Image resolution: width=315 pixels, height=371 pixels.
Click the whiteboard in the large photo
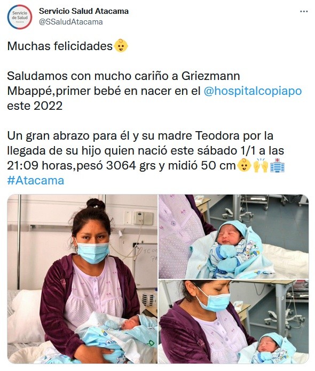coord(148,265)
